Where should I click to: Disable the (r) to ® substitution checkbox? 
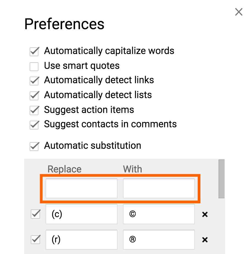click(x=35, y=240)
